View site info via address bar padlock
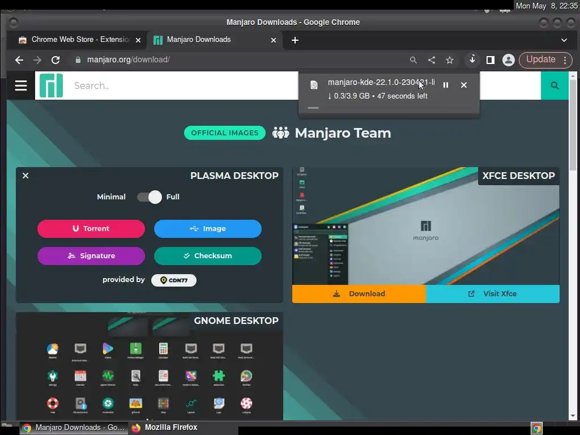 coord(78,60)
